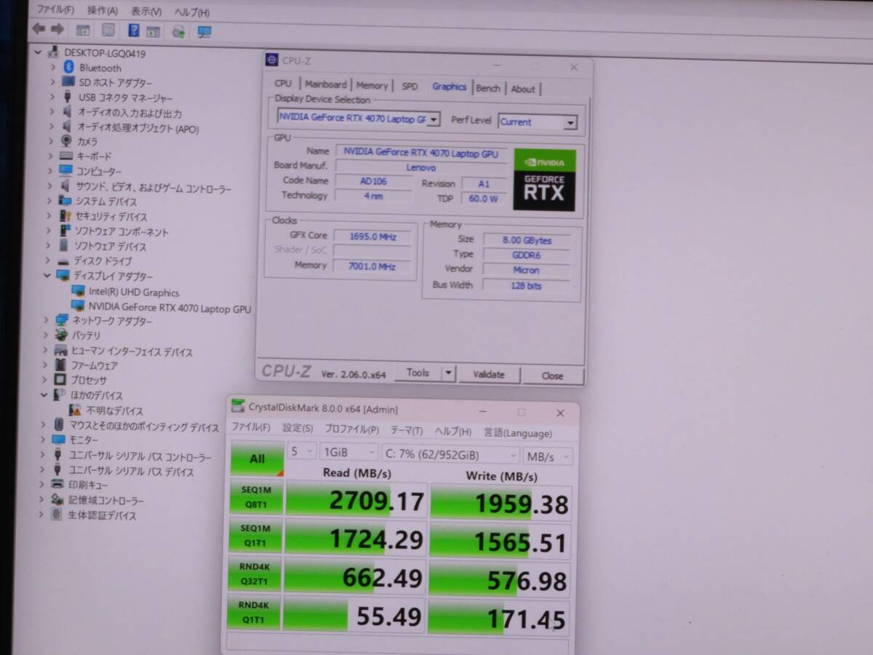Click the unknown device warning icon (不明なデバイス)

click(75, 410)
